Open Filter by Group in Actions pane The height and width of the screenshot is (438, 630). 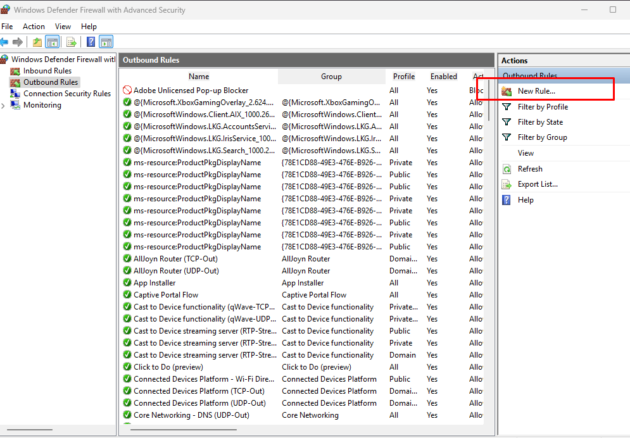click(542, 137)
